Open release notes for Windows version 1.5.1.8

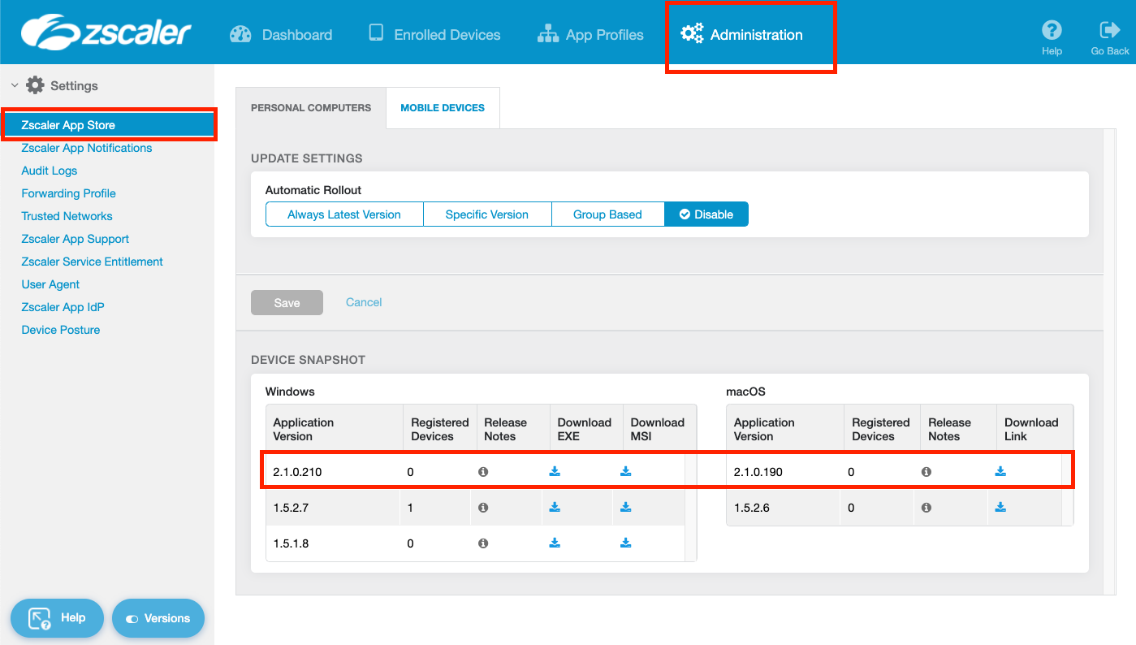click(483, 543)
